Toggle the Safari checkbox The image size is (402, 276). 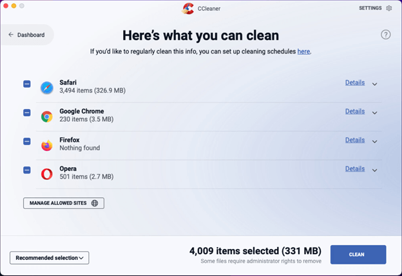27,84
